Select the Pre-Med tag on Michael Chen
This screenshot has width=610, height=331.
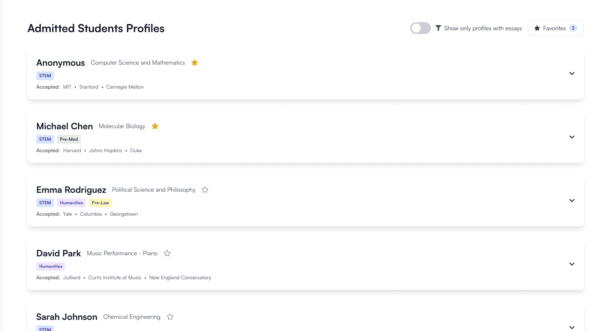(x=69, y=139)
